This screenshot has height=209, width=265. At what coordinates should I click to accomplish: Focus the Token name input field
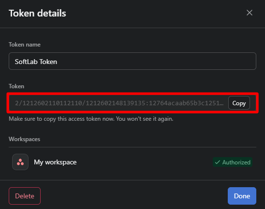tap(132, 61)
